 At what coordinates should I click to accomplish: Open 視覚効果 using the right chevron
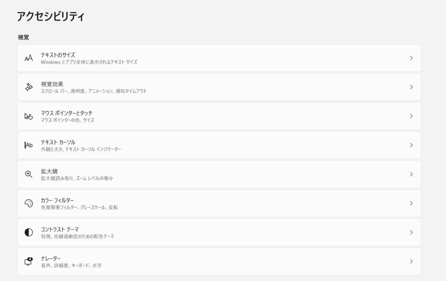click(x=411, y=87)
